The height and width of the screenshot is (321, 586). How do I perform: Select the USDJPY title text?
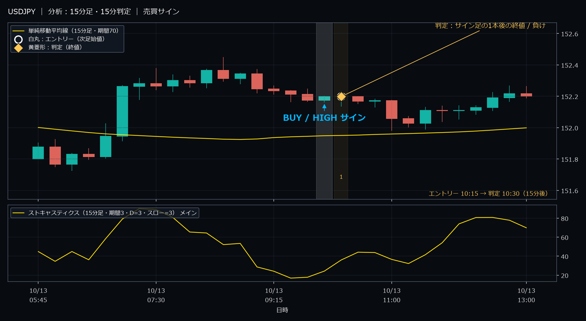click(22, 12)
